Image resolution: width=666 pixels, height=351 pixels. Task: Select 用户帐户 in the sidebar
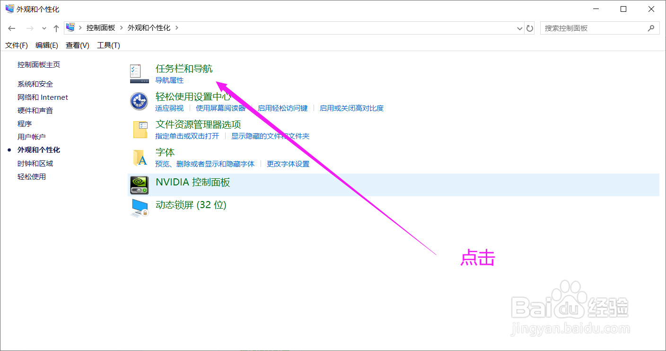[32, 137]
